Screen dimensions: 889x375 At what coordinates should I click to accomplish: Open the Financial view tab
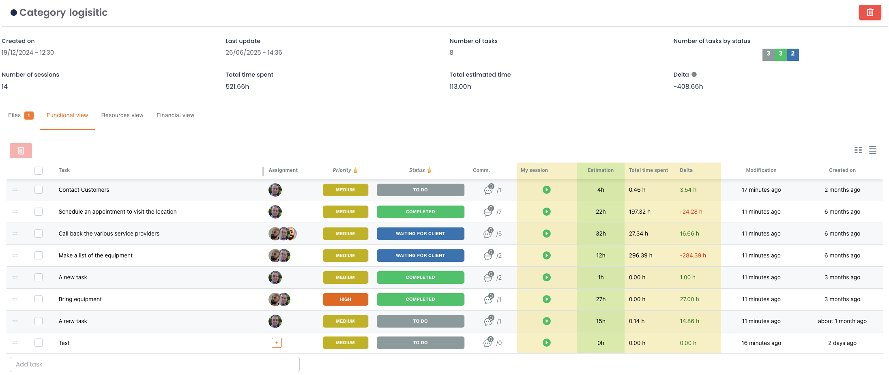click(175, 116)
